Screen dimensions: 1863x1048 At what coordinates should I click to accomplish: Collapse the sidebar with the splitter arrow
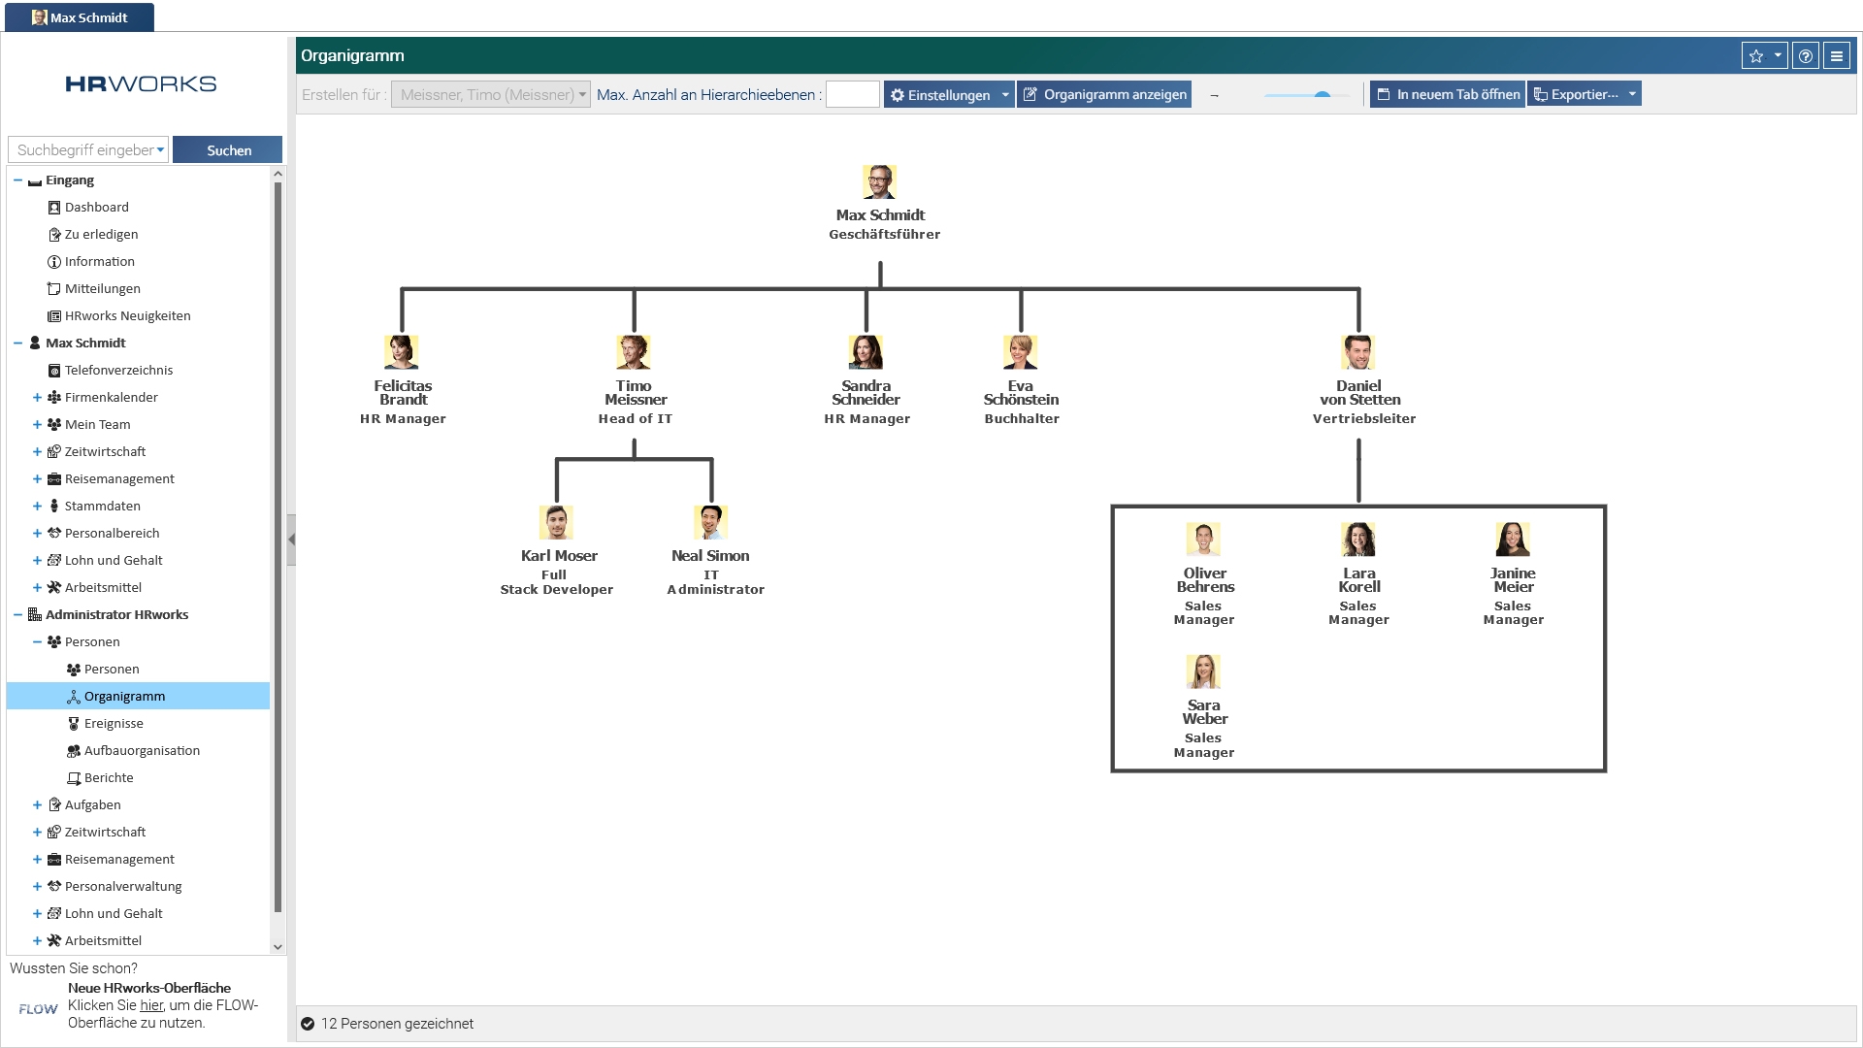[291, 539]
